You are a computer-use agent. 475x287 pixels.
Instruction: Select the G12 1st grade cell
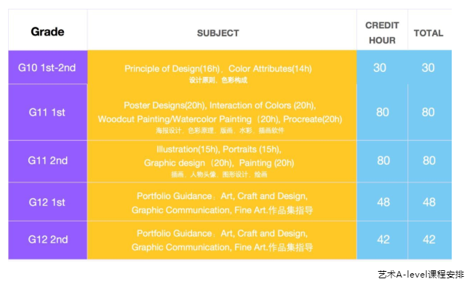[48, 202]
